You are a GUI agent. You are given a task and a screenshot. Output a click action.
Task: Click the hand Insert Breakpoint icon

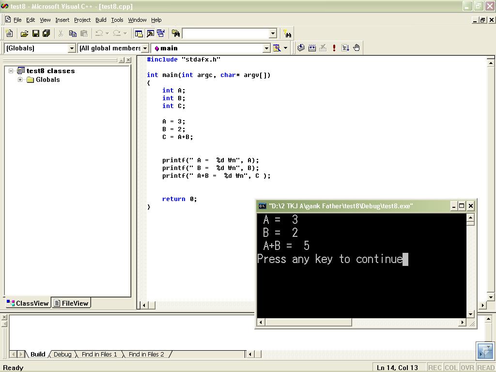356,48
